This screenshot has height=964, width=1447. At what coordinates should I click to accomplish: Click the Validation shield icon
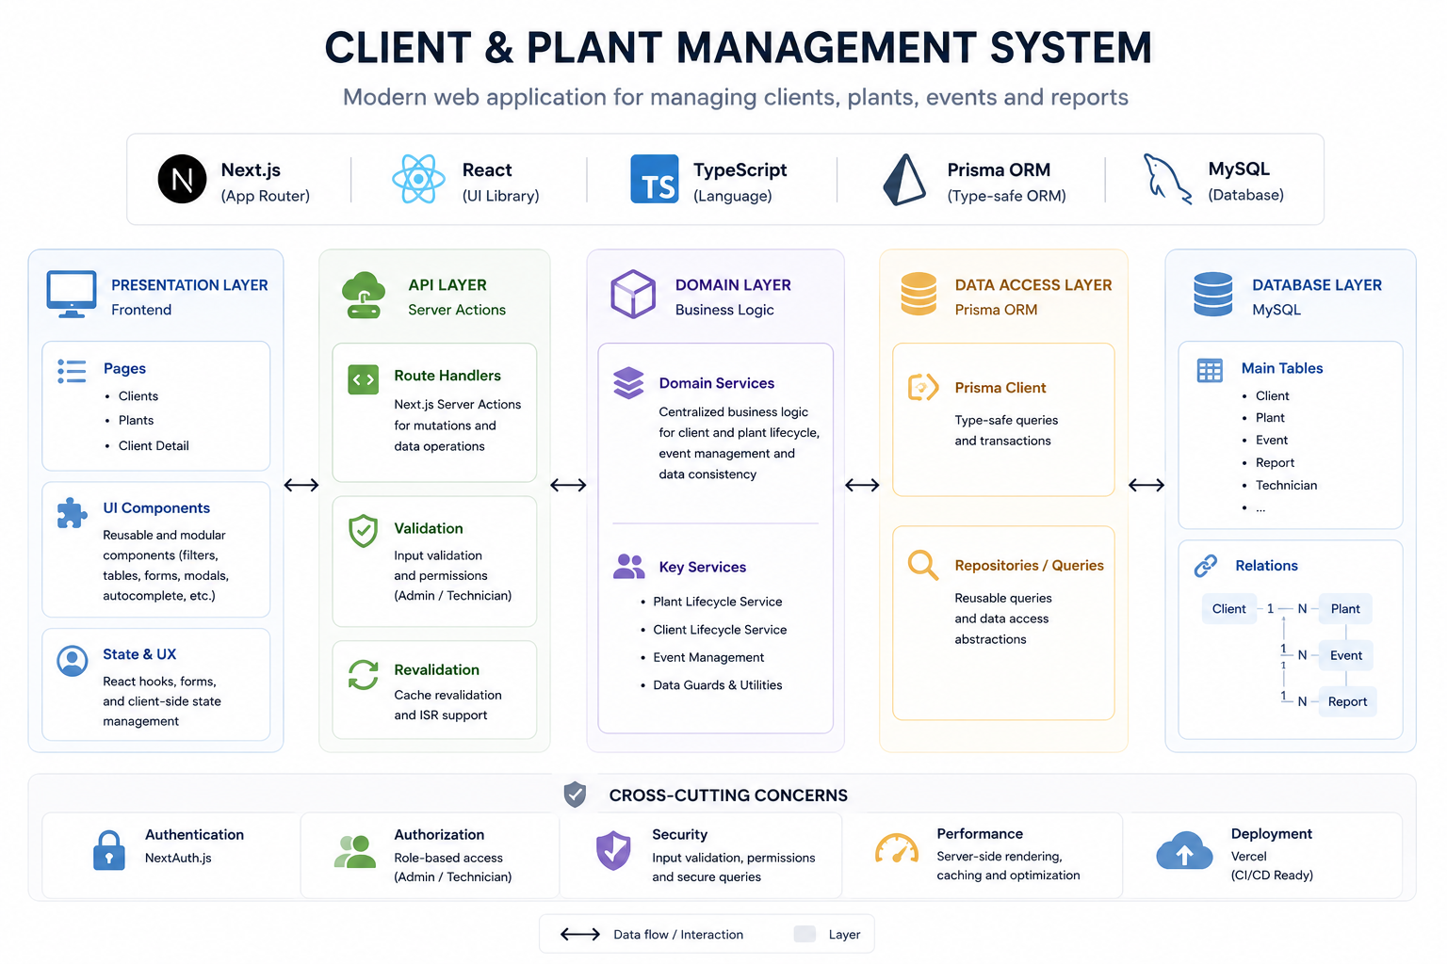click(364, 531)
